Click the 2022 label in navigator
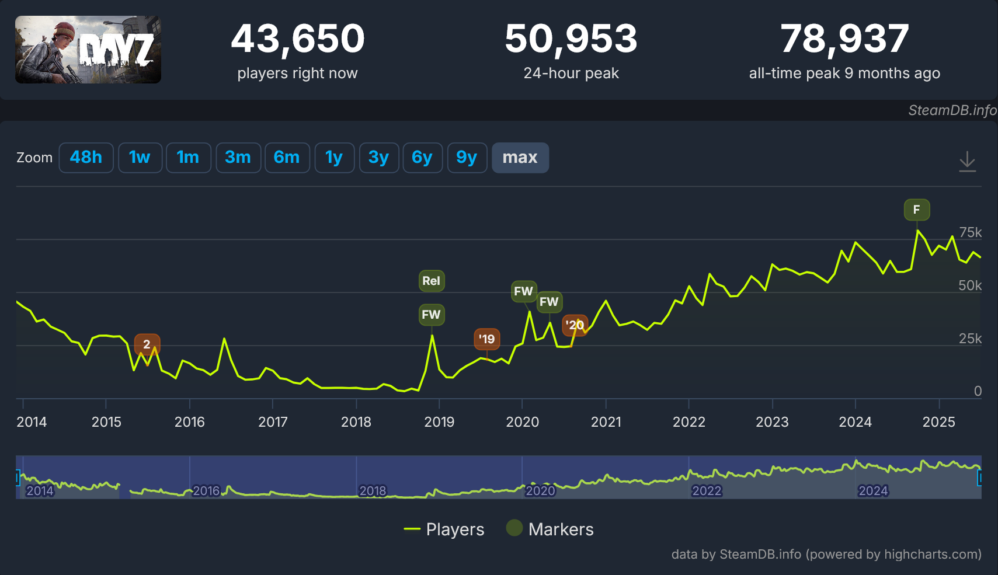This screenshot has width=998, height=575. coord(707,491)
